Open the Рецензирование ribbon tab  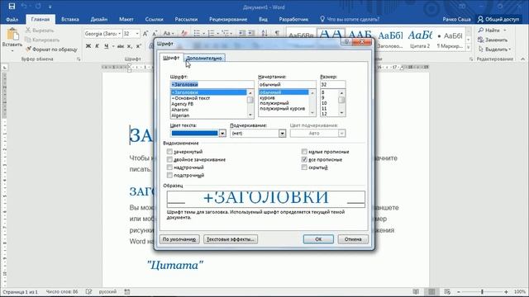coord(228,19)
